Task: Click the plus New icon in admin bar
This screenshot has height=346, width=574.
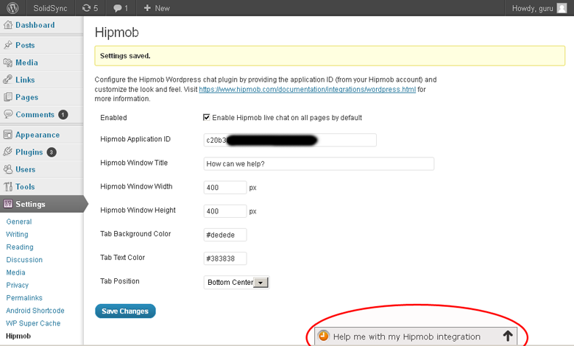Action: [147, 8]
